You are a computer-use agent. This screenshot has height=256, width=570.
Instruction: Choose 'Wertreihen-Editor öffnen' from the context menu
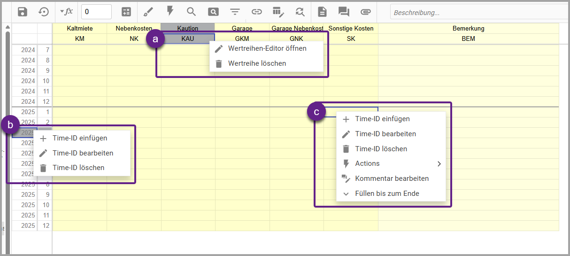click(x=266, y=48)
